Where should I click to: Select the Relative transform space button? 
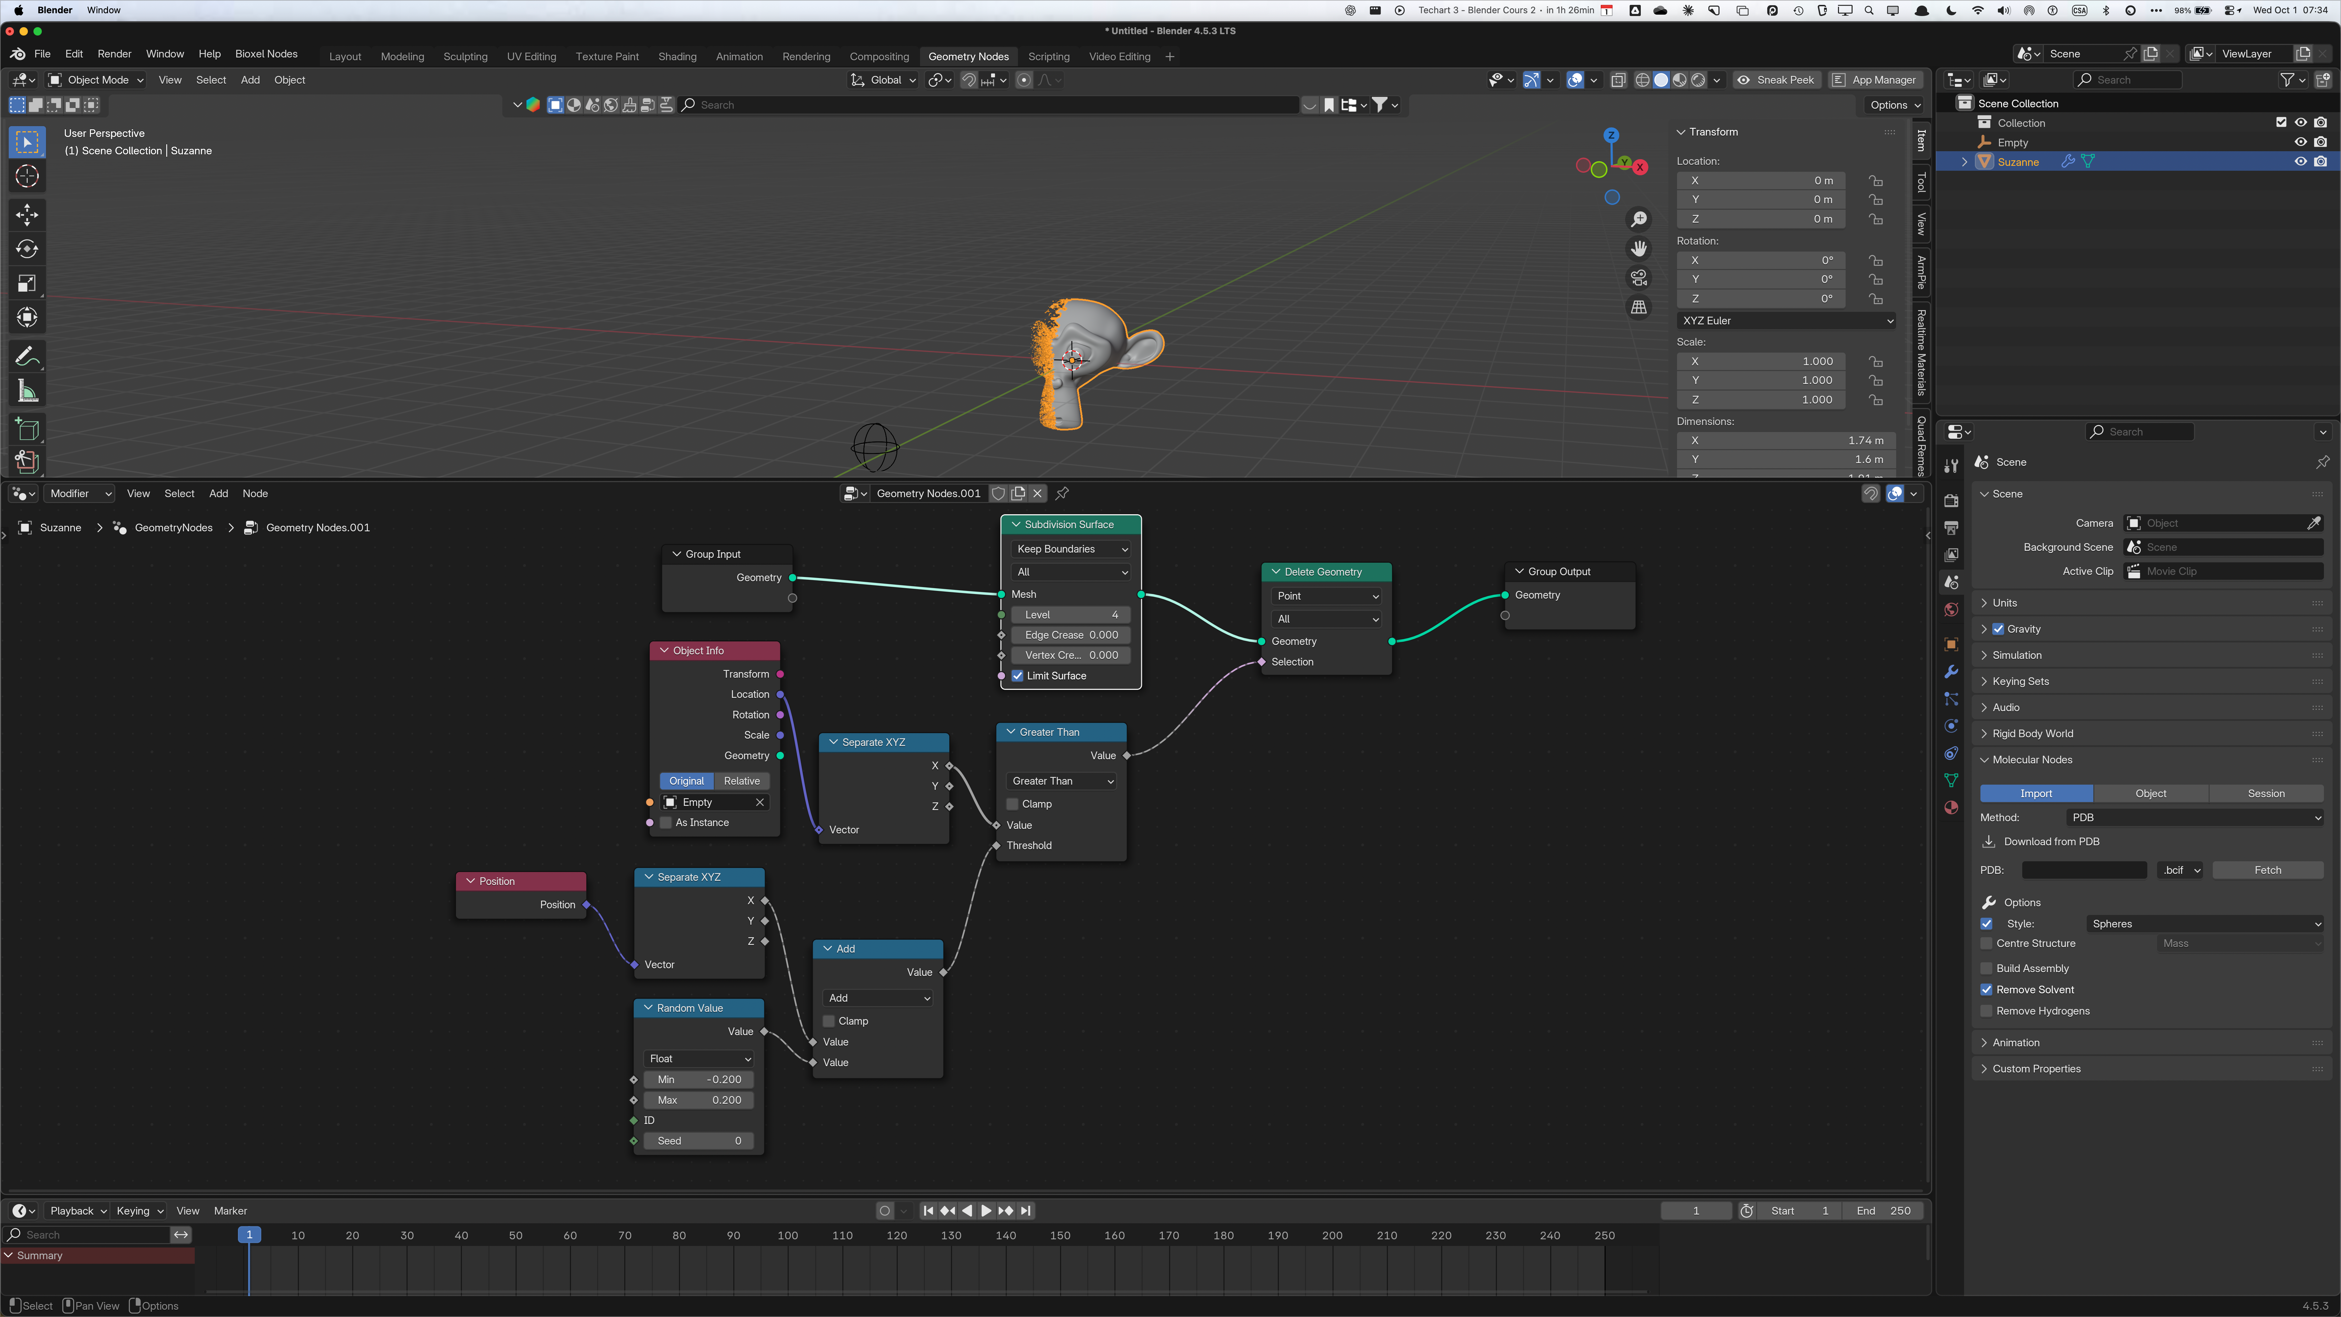(x=742, y=781)
